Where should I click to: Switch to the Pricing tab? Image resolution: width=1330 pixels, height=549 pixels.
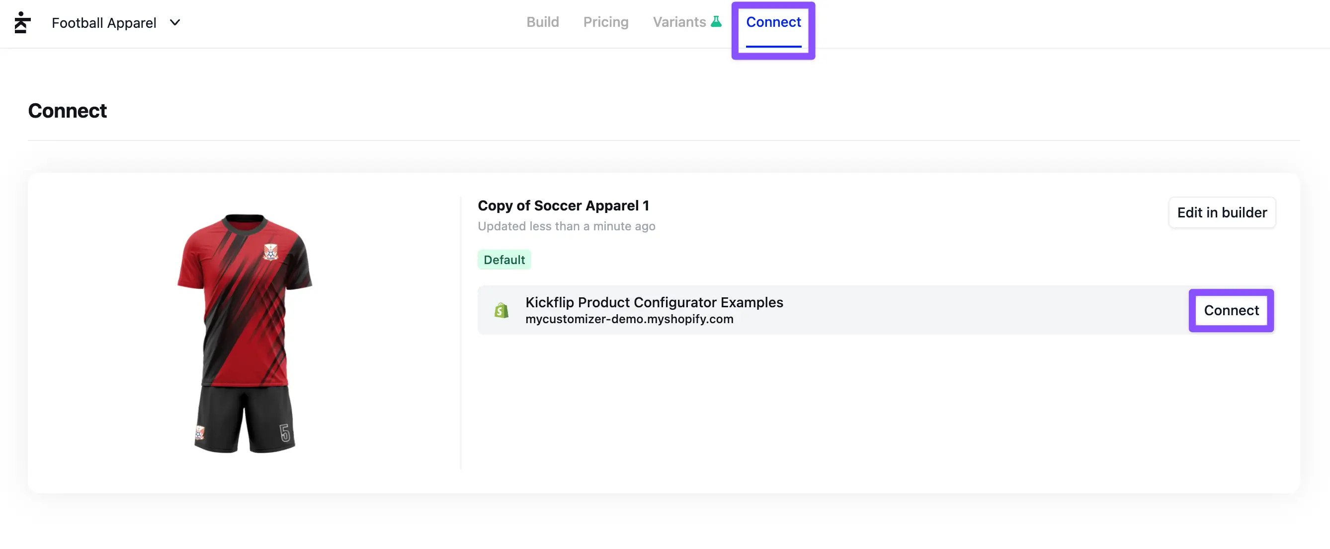[x=606, y=22]
